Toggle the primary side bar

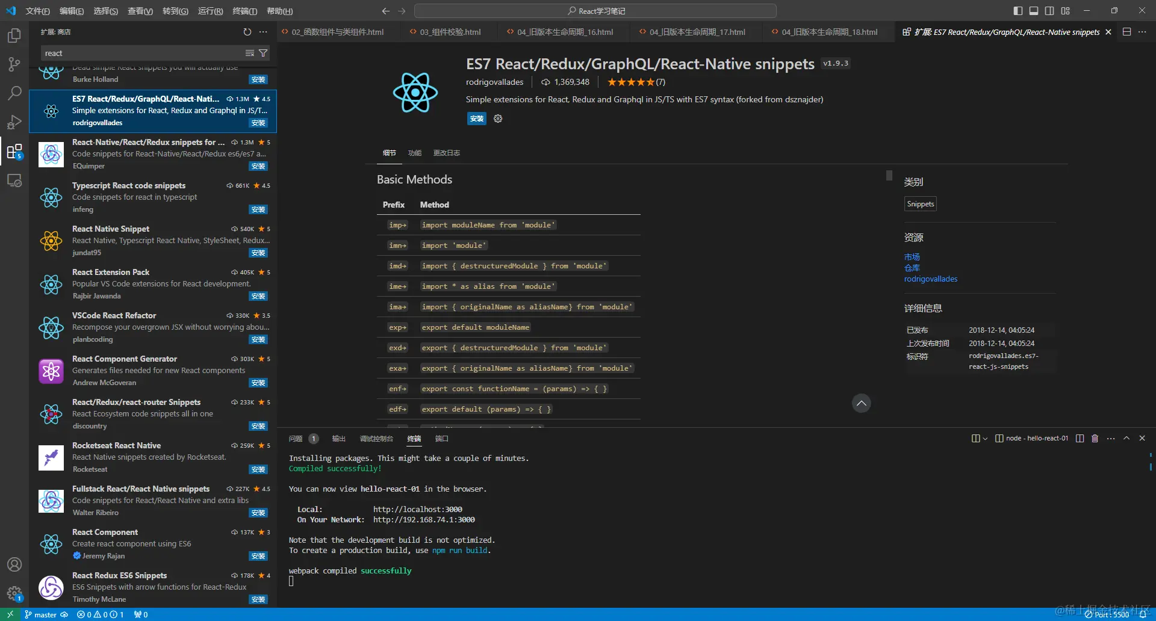tap(1018, 11)
